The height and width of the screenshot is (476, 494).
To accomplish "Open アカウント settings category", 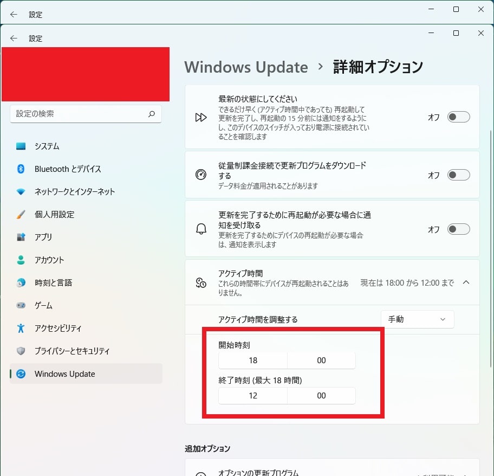I will (x=86, y=260).
